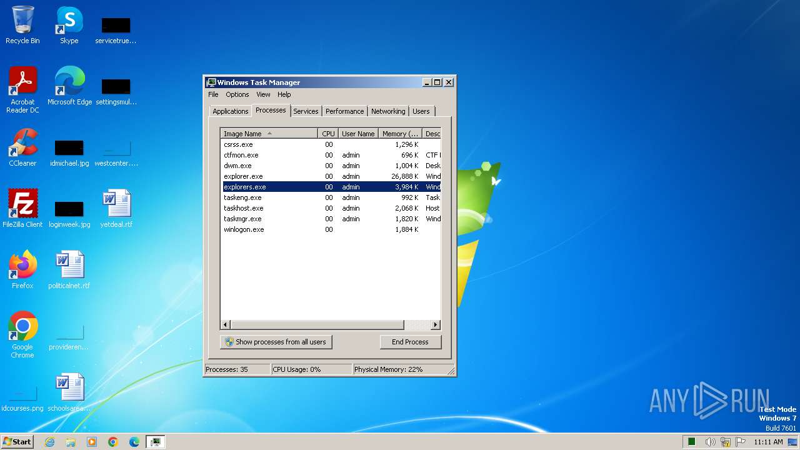The image size is (800, 450).
Task: Click the process list scroll left arrow
Action: tap(226, 325)
